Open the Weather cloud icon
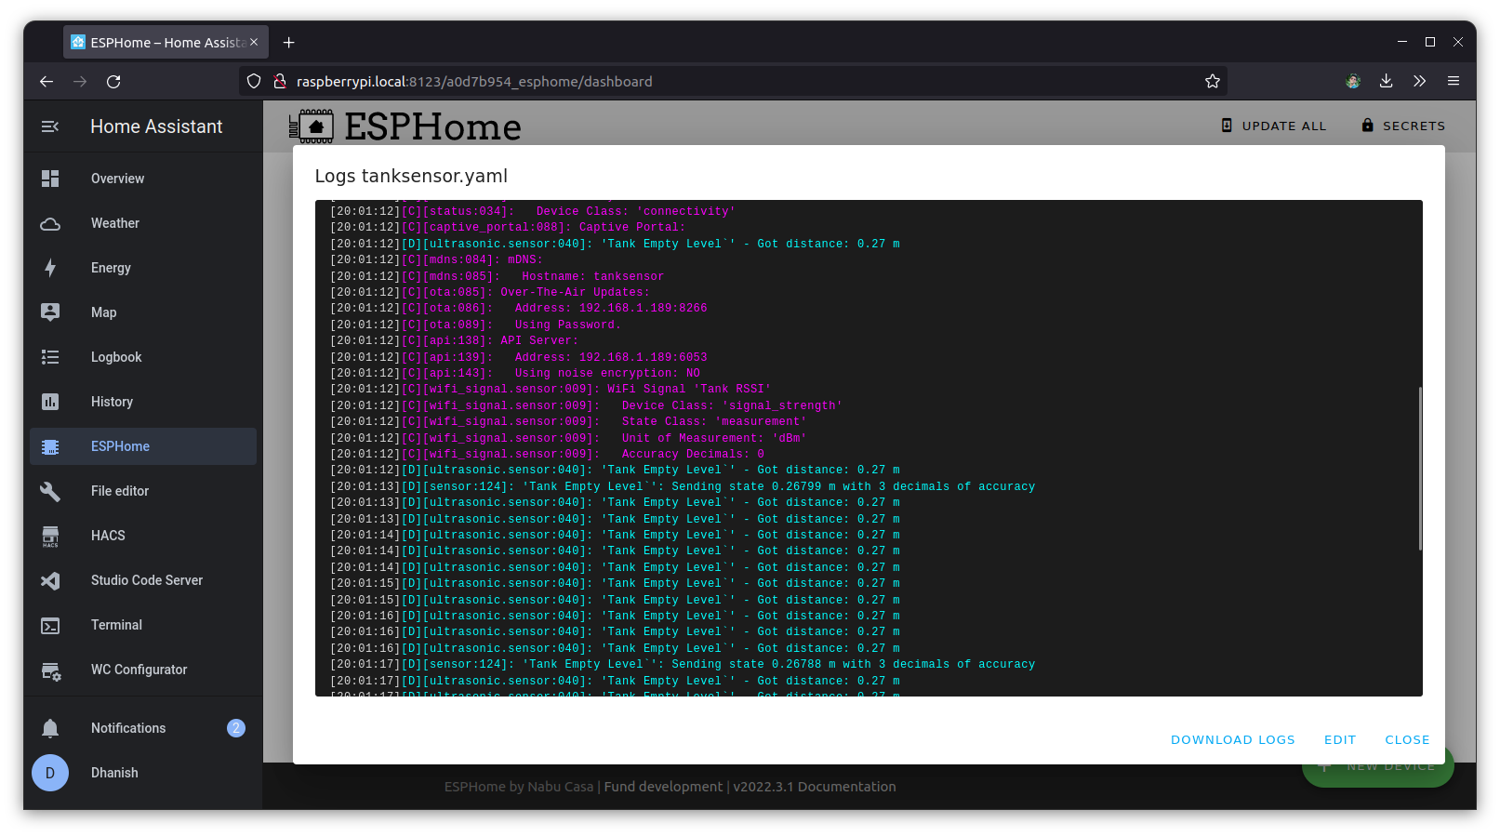This screenshot has height=836, width=1500. pos(50,223)
